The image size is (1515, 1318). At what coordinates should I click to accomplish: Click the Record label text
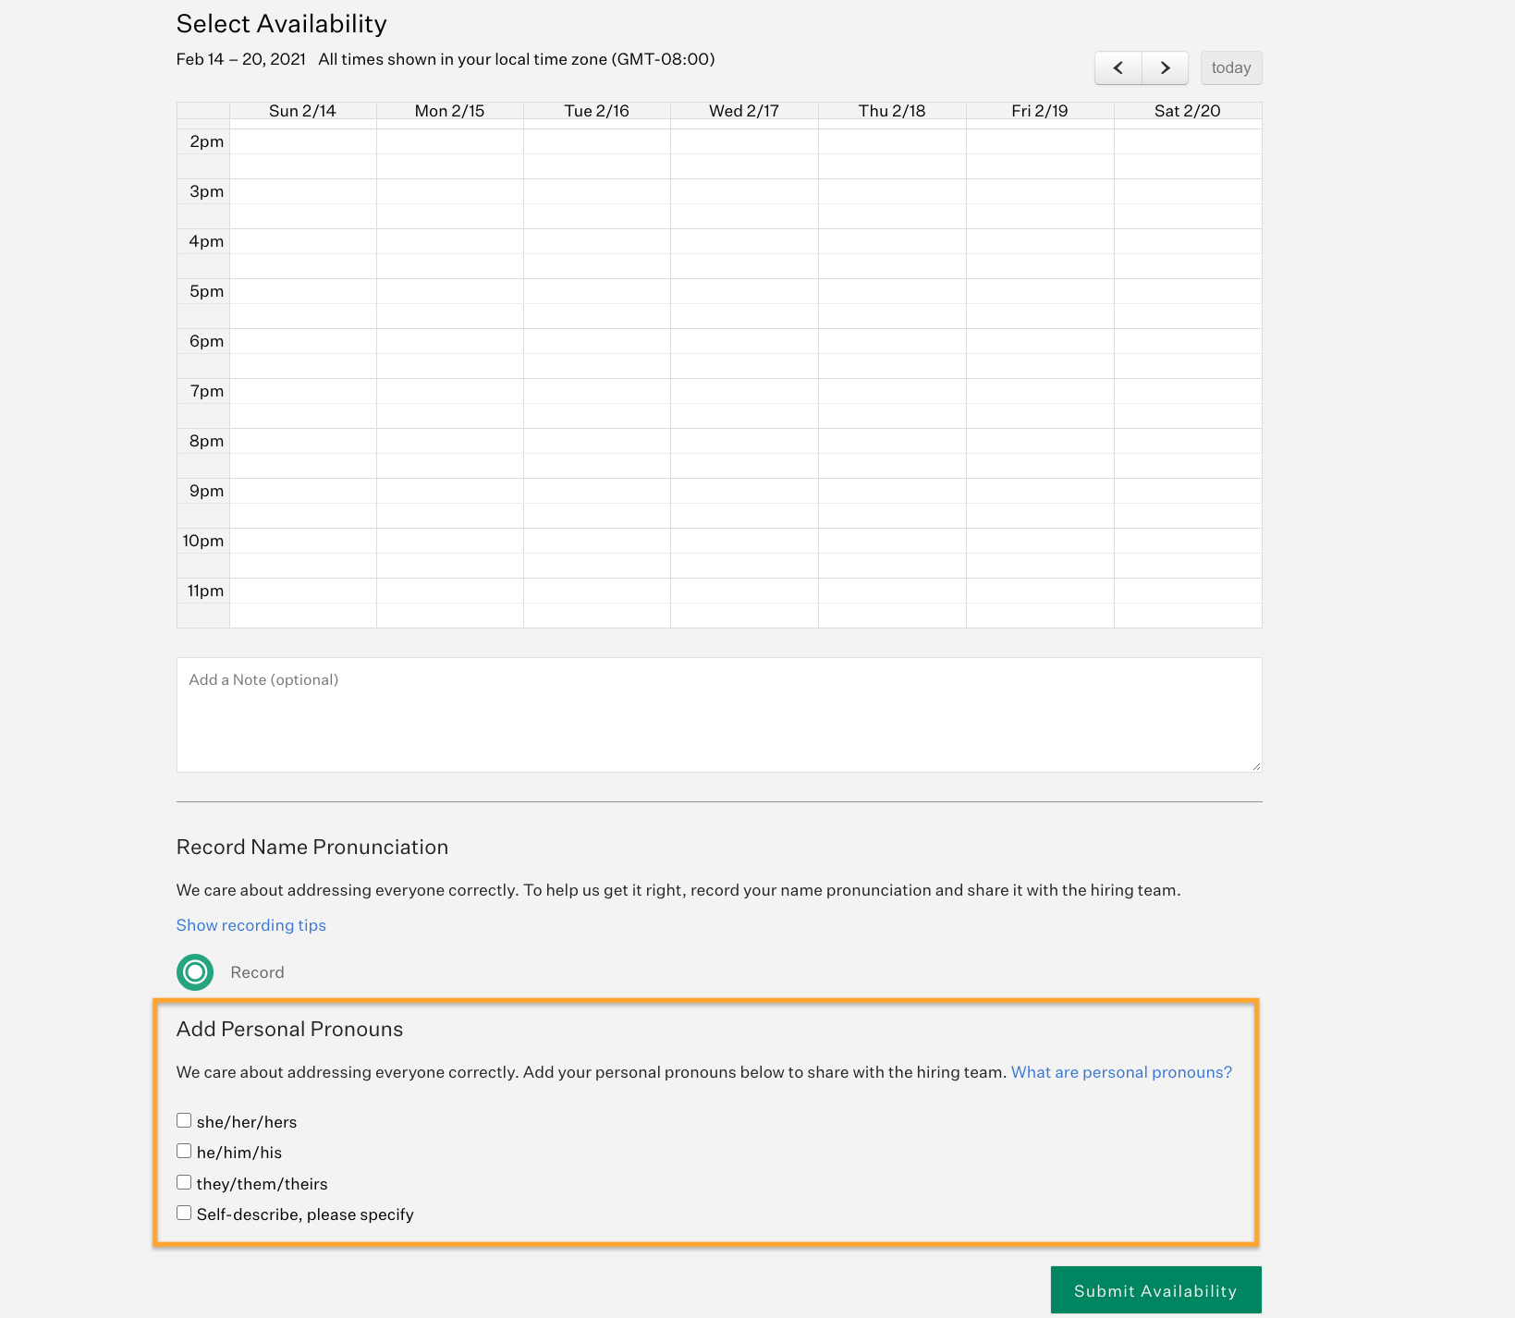point(257,972)
